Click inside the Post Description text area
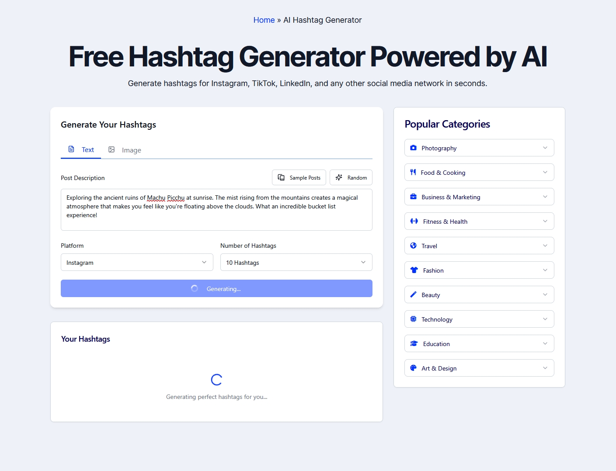 tap(216, 210)
